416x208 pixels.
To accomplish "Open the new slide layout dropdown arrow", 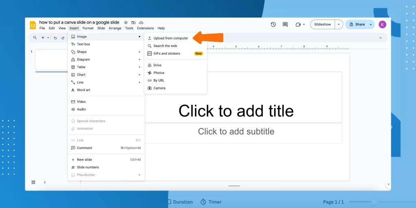I will click(x=48, y=38).
